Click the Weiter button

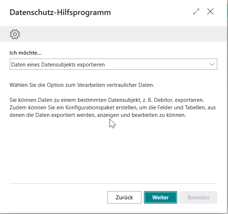[160, 197]
